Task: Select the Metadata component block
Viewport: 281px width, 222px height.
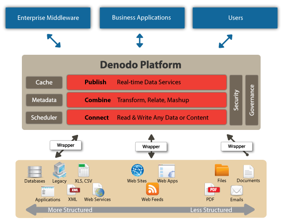Action: [44, 100]
